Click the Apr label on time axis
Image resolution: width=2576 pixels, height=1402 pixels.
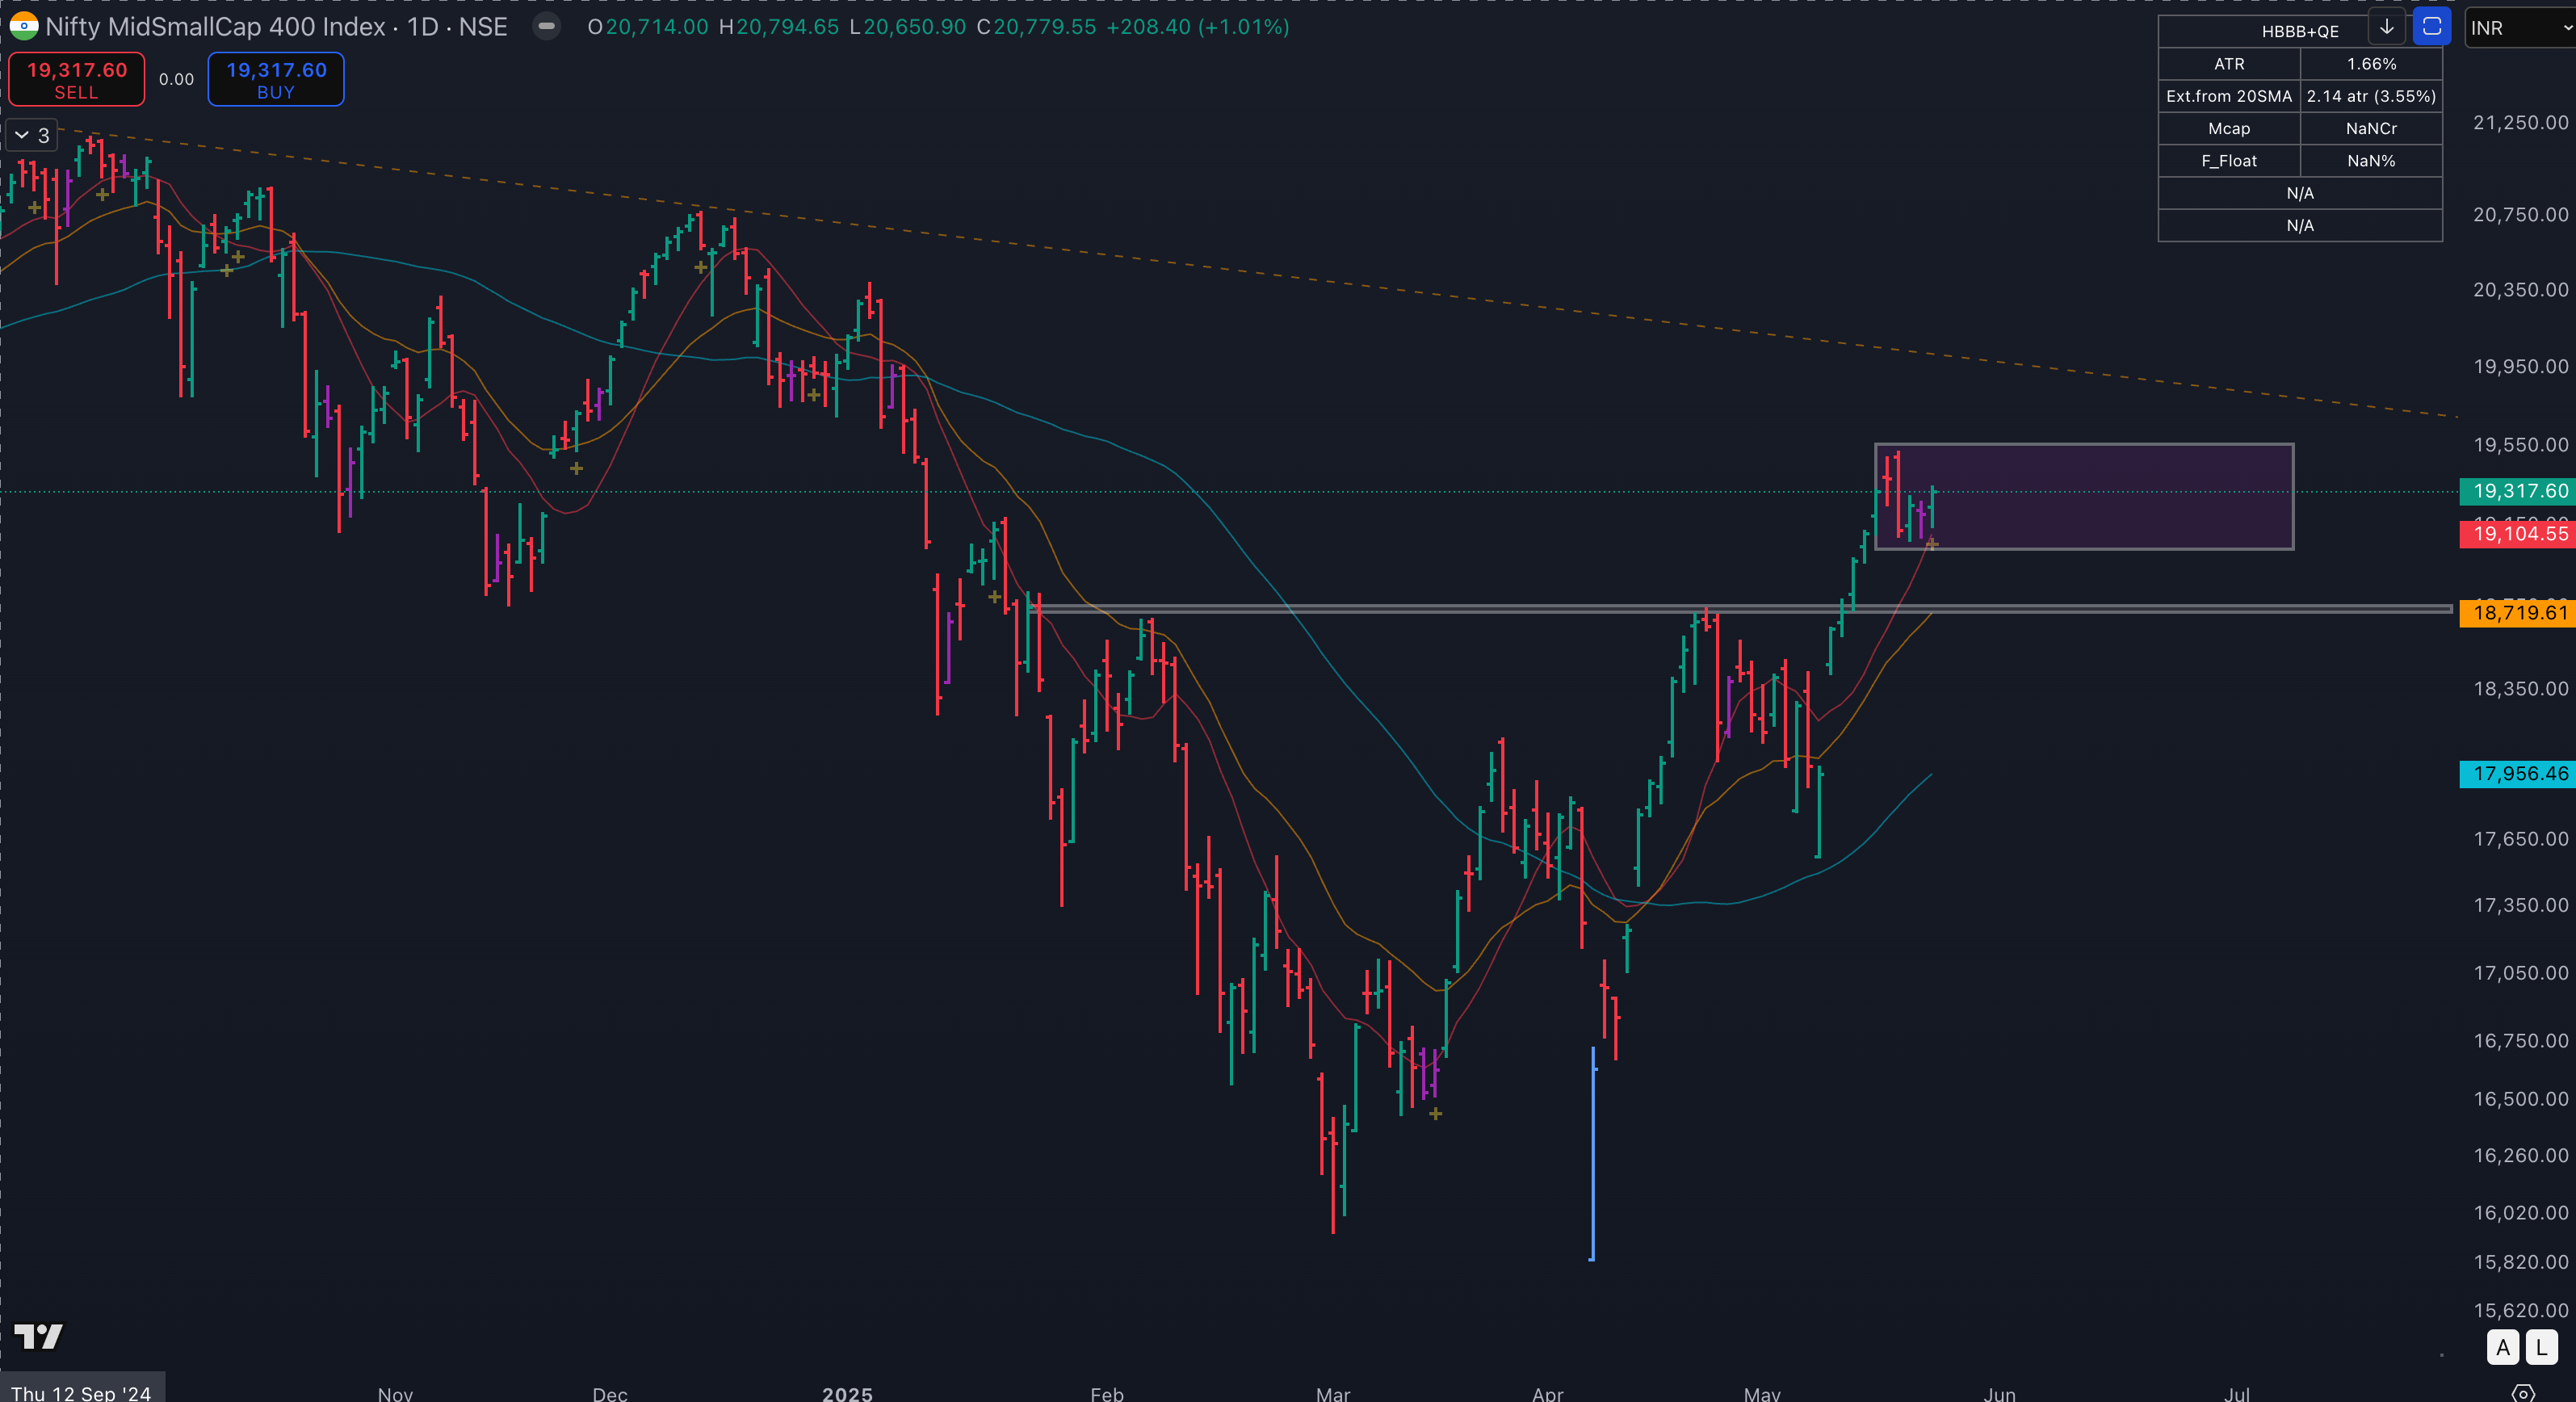point(1547,1393)
